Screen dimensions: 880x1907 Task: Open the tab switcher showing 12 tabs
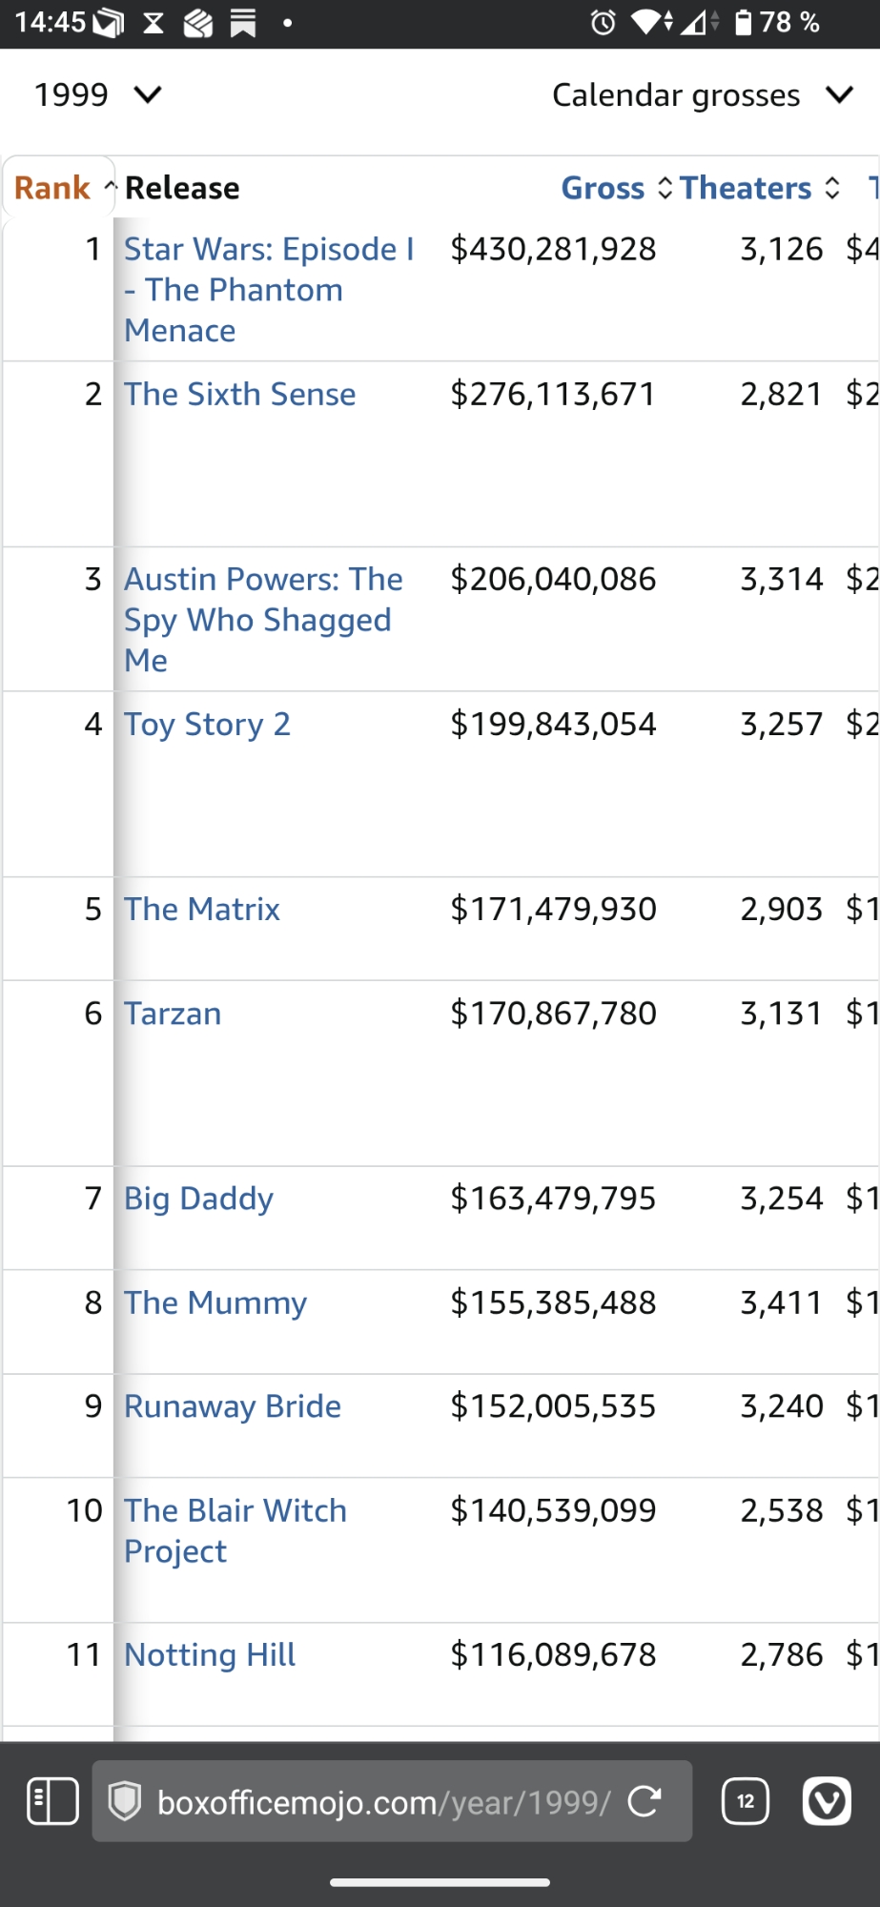[746, 1801]
